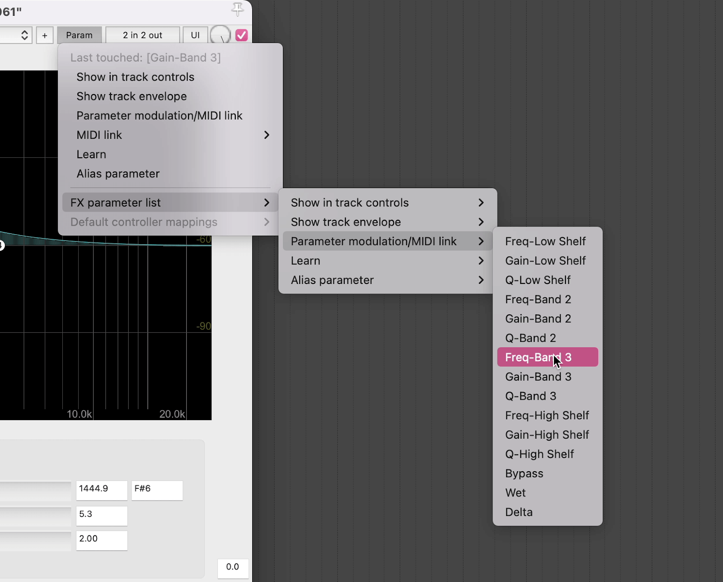This screenshot has height=582, width=723.
Task: Click the + icon to add a parameter
Action: coord(44,35)
